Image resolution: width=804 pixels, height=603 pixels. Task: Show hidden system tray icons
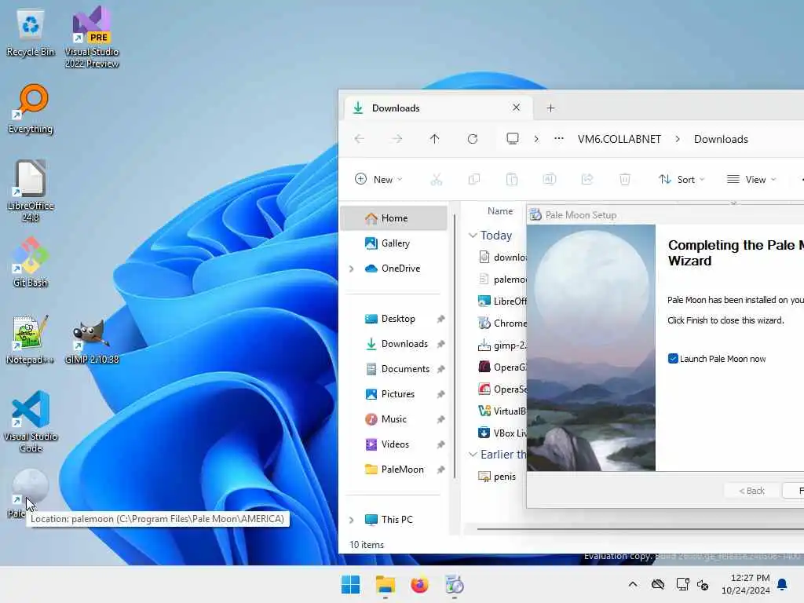(633, 584)
